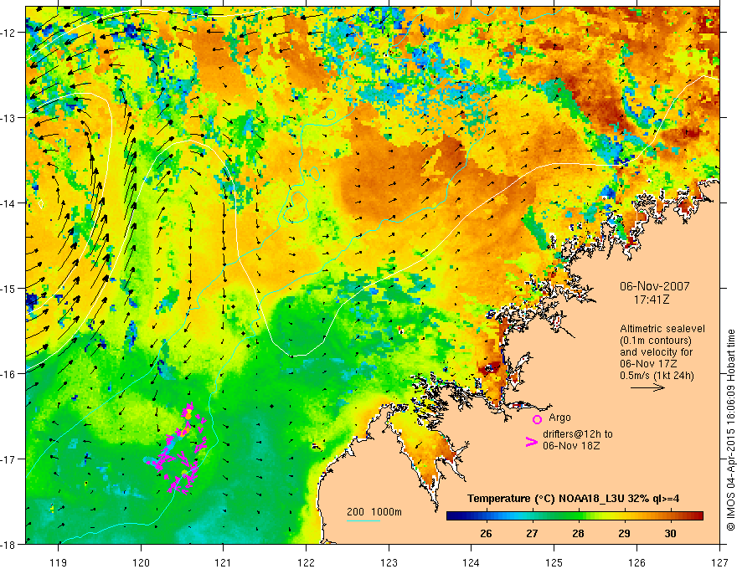Viewport: 737px width, 569px height.
Task: Click the longitude axis label 123
Action: coord(389,562)
